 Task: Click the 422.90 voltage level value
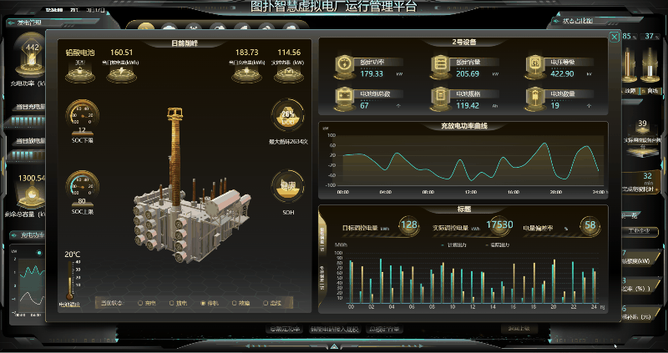(562, 73)
